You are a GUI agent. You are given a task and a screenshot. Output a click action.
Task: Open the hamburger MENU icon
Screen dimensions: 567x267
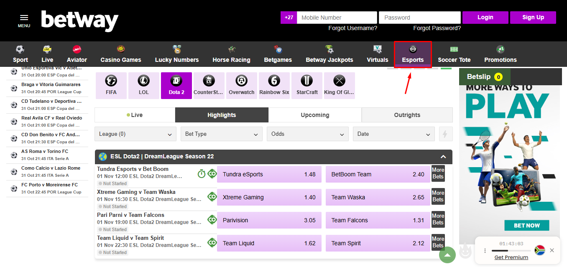coord(24,20)
